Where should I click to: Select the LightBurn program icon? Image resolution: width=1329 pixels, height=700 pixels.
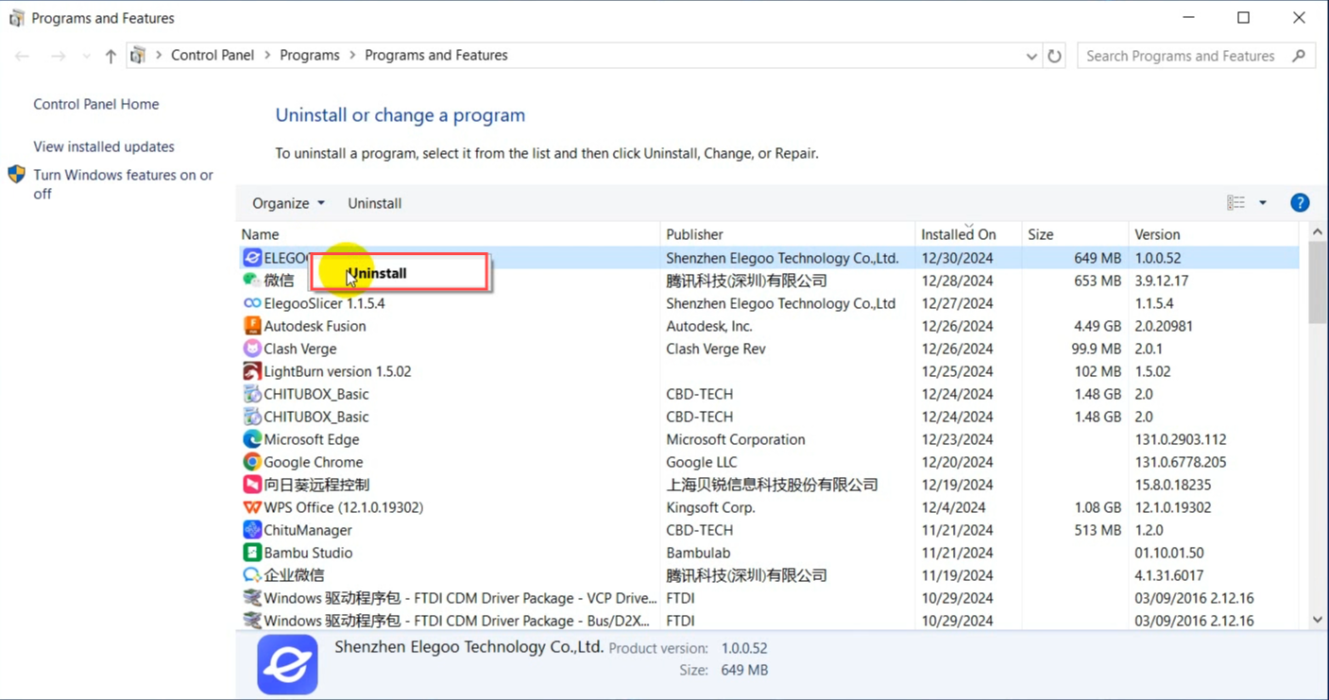click(251, 371)
